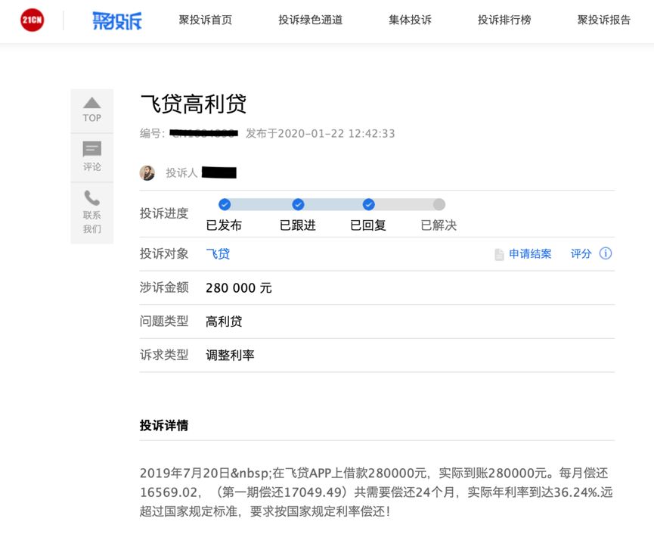The width and height of the screenshot is (654, 534).
Task: Click the 评分 link
Action: coord(581,253)
